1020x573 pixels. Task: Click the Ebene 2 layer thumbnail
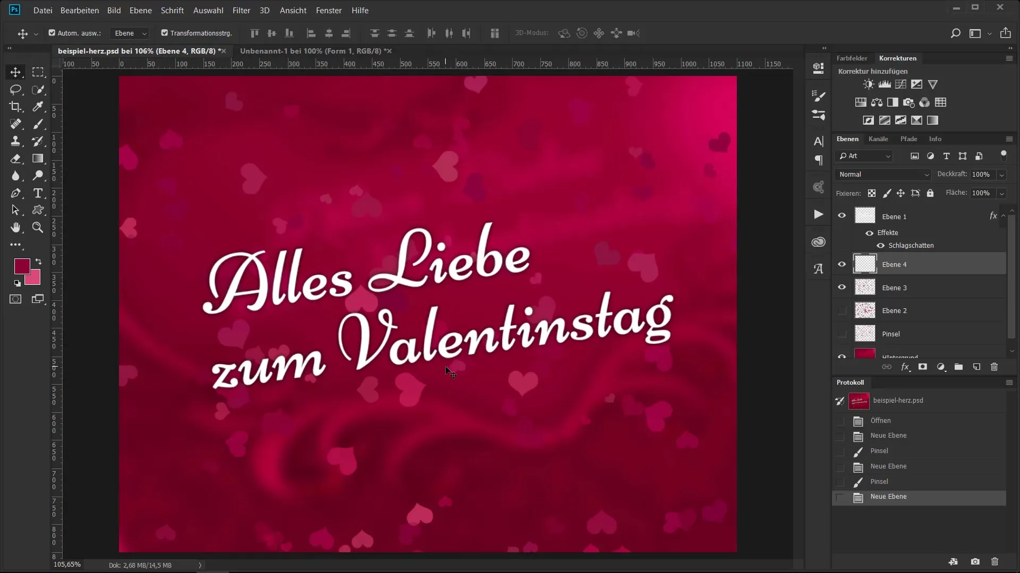tap(865, 310)
